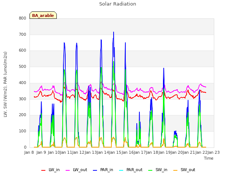Click the Jan 23 x-axis tick label

point(214,152)
